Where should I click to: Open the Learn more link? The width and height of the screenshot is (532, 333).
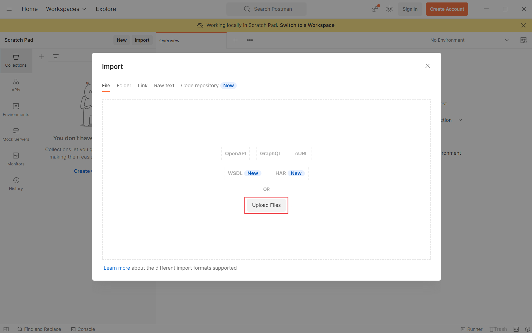click(117, 268)
